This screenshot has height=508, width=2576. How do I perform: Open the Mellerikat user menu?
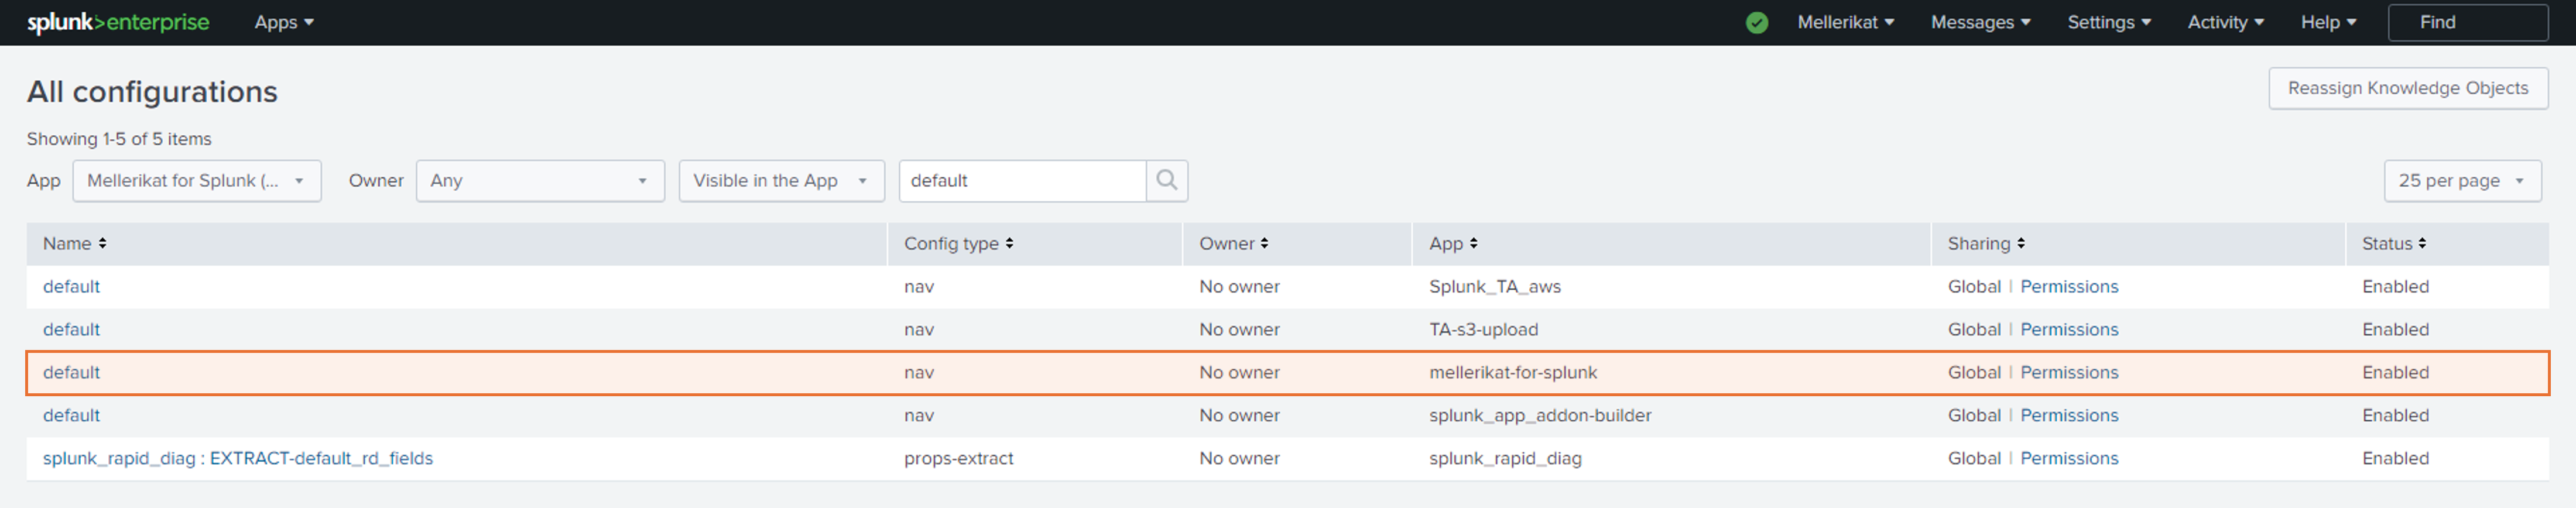coord(1845,22)
